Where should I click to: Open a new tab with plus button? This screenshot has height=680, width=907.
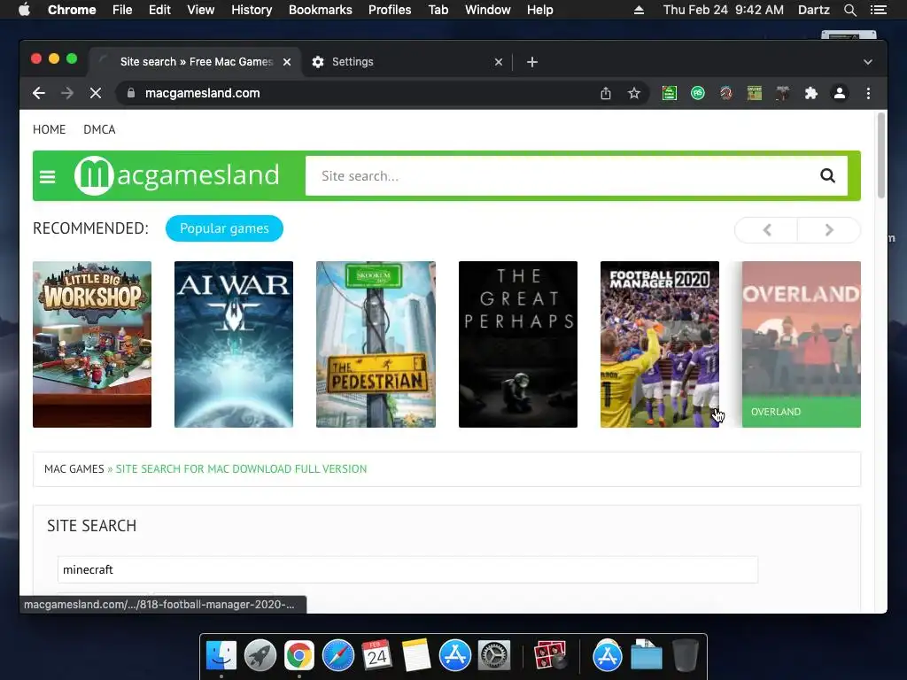(532, 62)
